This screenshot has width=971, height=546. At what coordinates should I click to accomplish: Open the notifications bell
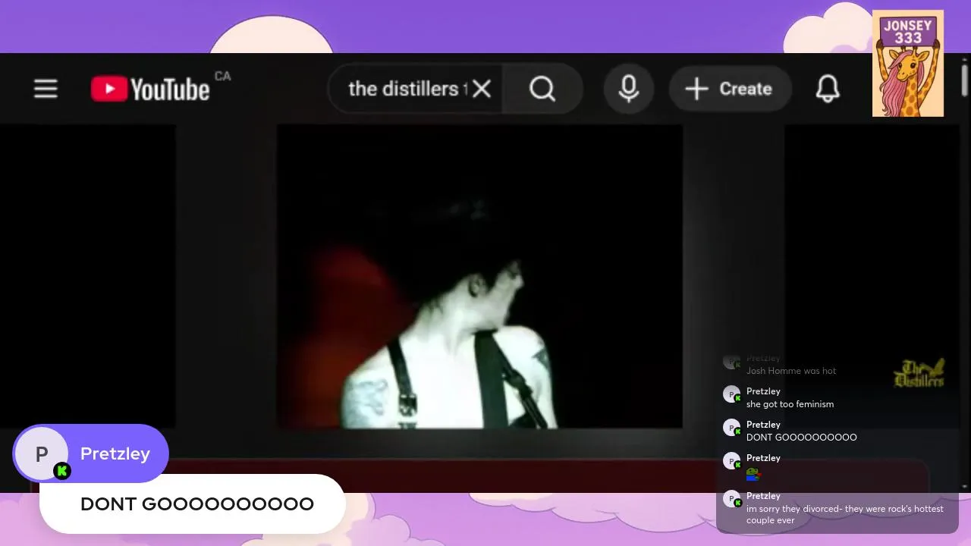[x=828, y=89]
